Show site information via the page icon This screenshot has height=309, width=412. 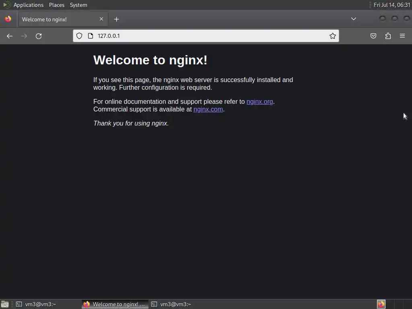91,36
